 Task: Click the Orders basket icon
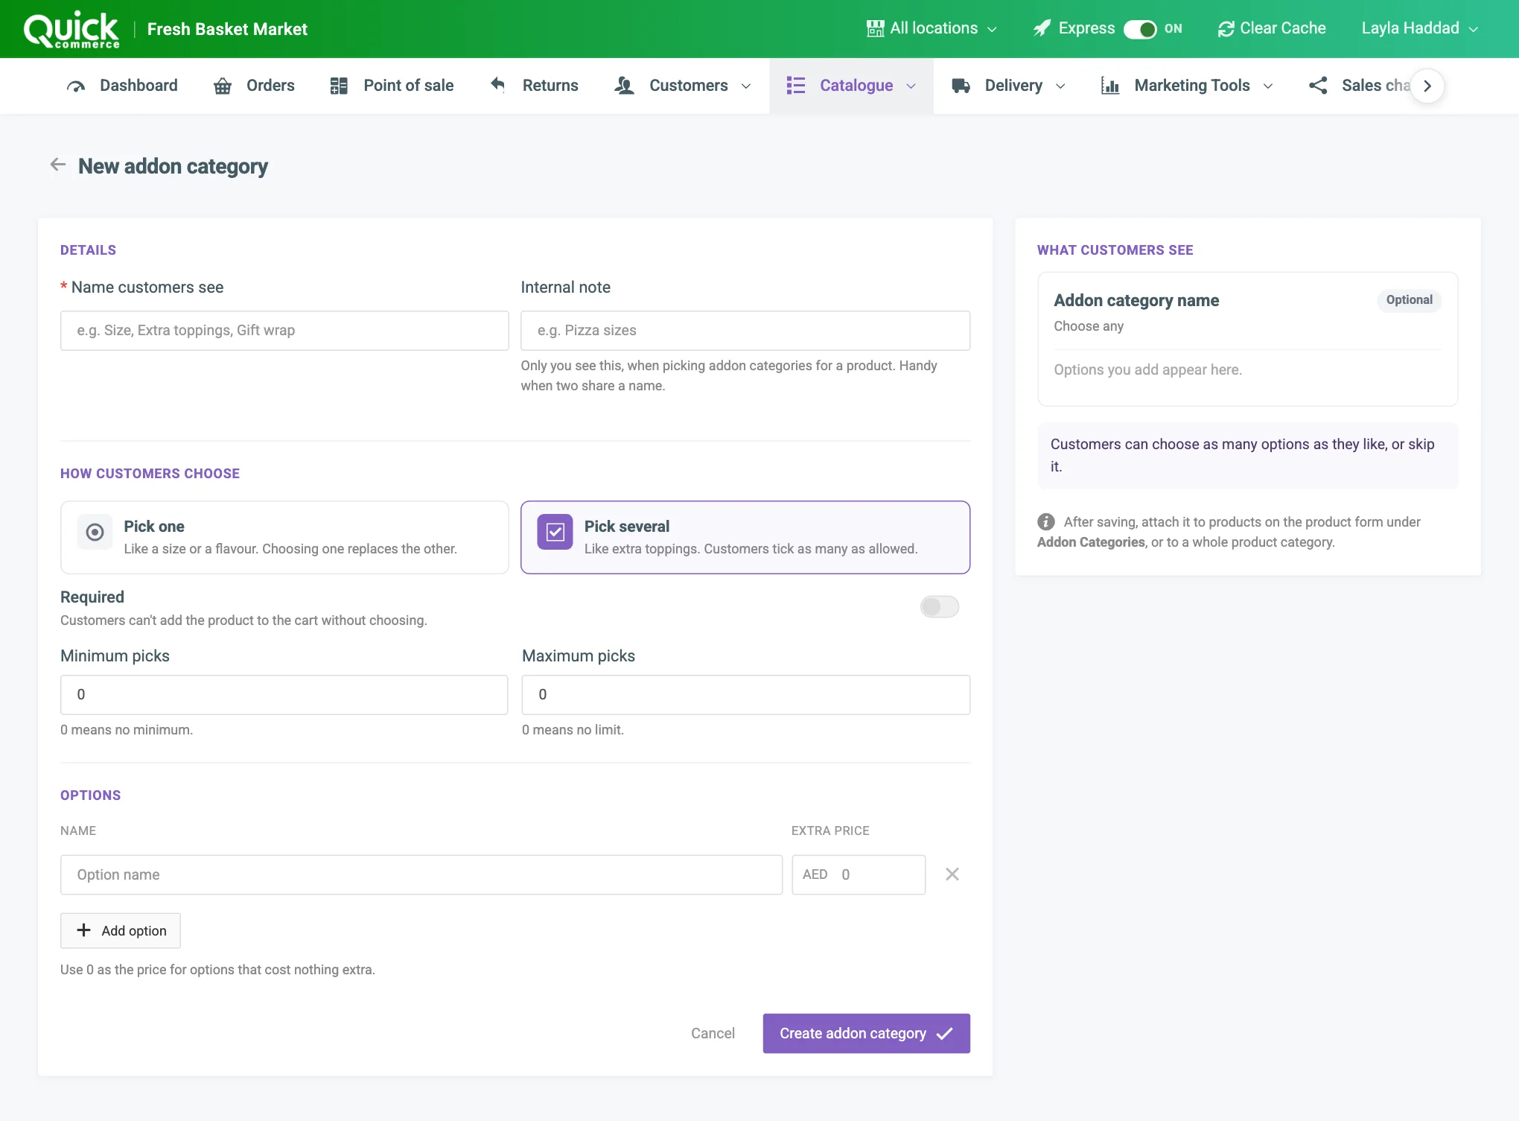coord(223,86)
